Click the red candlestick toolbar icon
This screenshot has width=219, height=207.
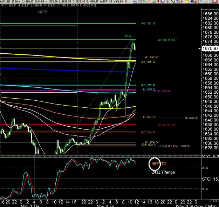coord(158,1)
